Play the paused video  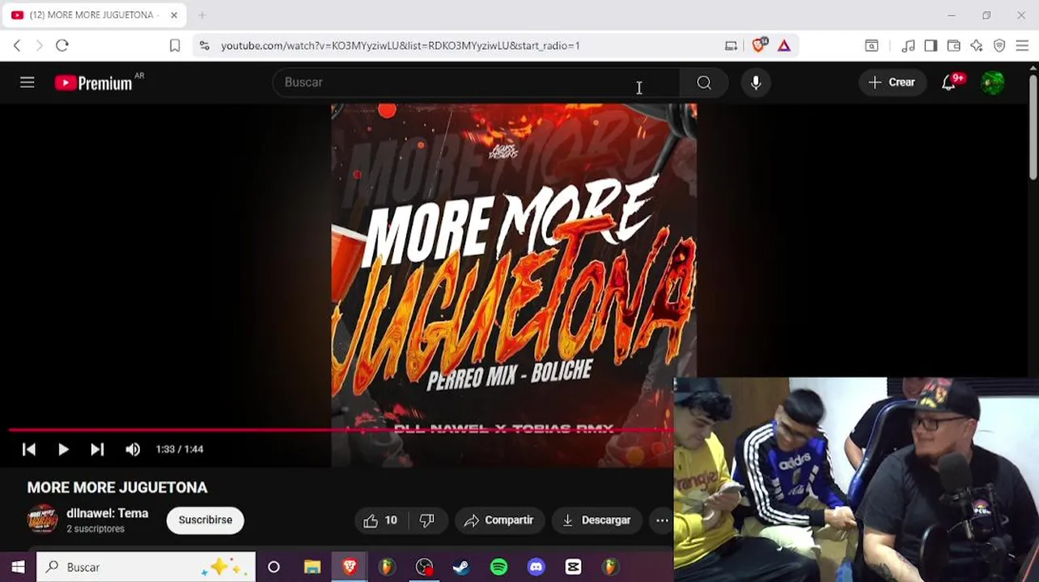63,449
